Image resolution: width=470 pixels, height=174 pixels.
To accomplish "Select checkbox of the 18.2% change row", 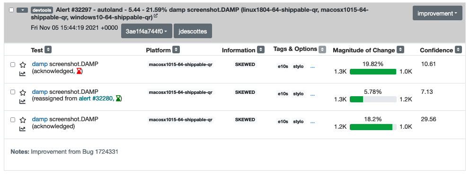I will 13,120.
